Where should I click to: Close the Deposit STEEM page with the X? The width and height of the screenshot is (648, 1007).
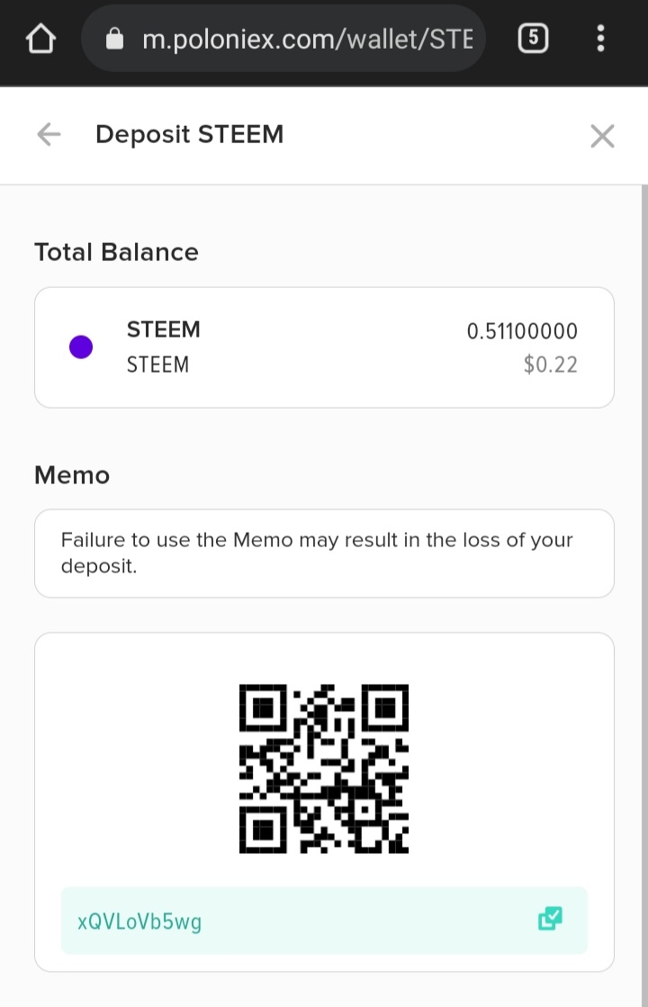(x=601, y=136)
